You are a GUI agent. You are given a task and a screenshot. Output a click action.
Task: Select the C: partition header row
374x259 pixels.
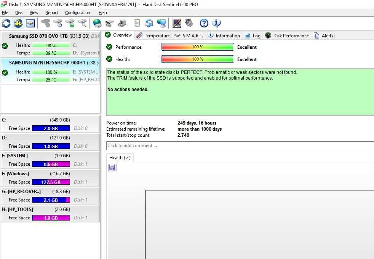click(x=50, y=120)
